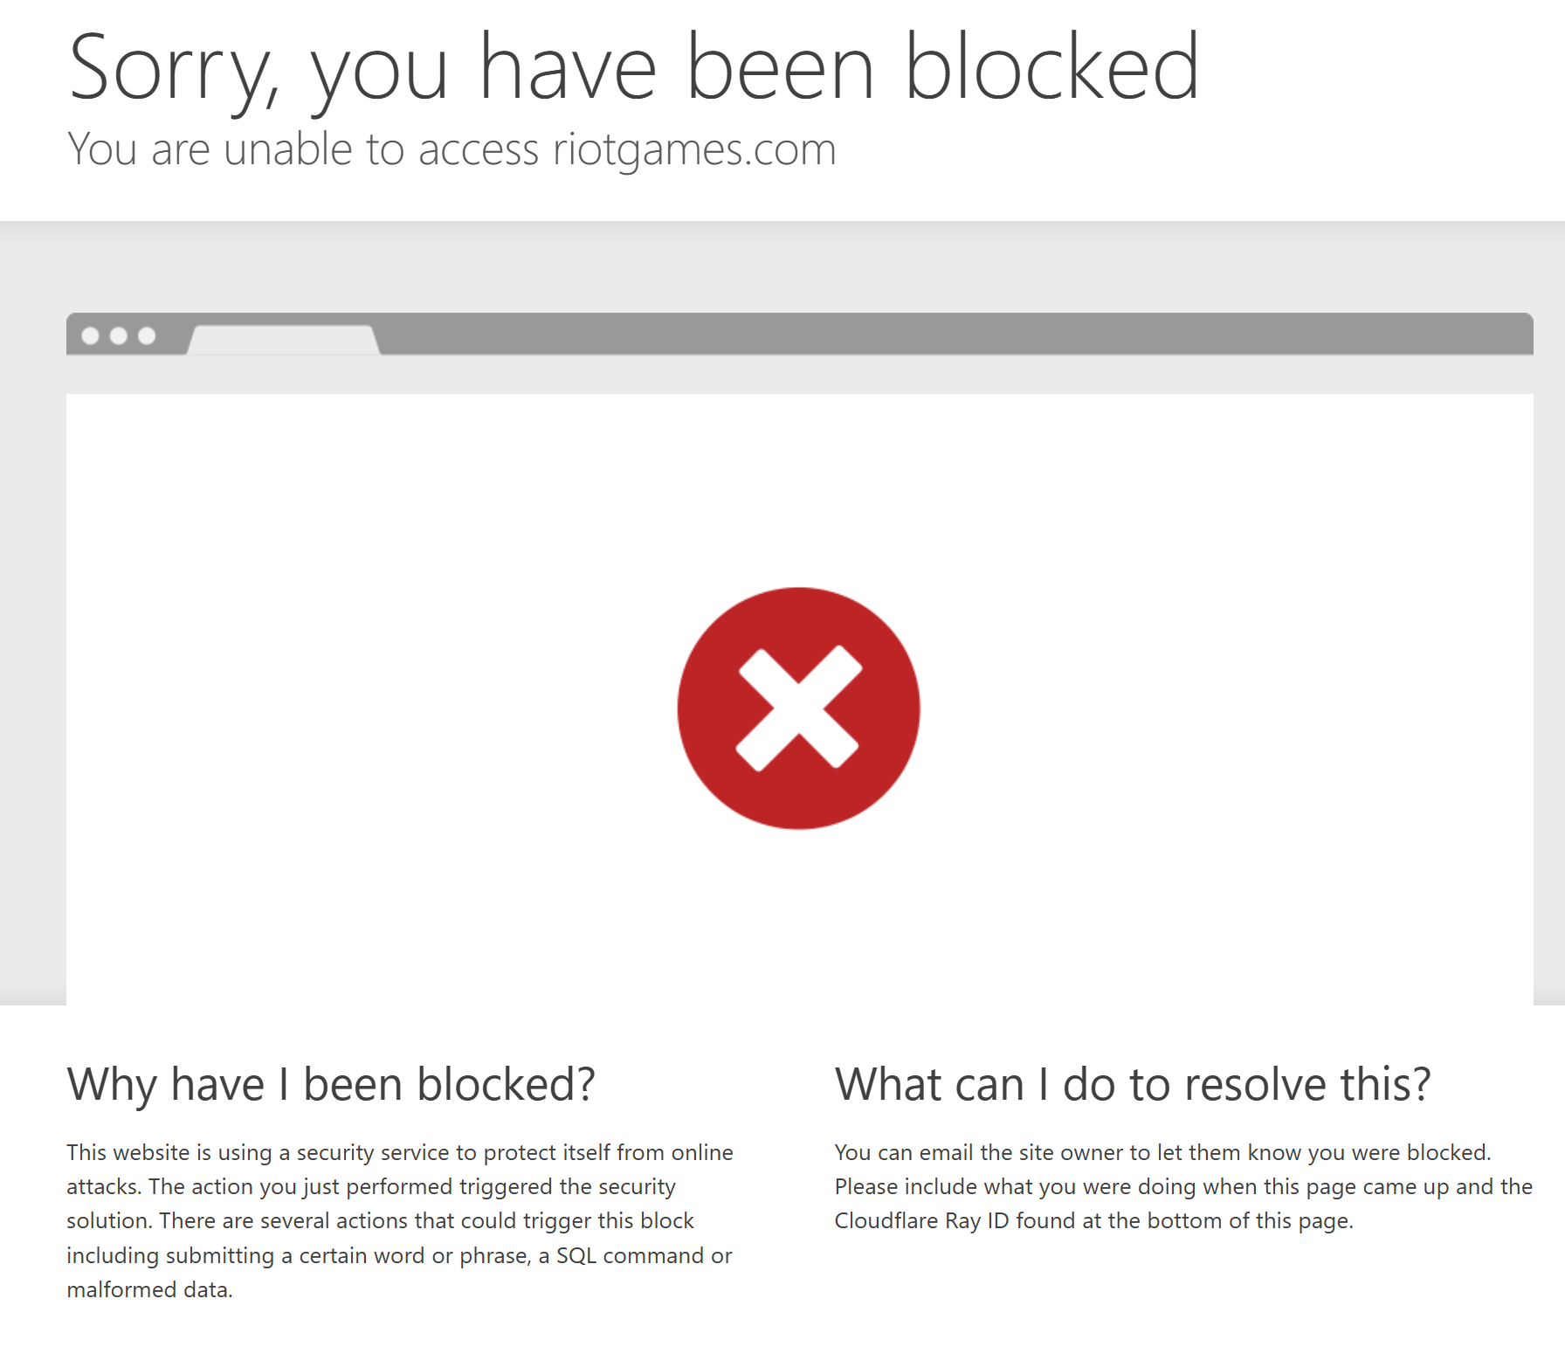Click the white X cross inside red circle
Screen dimensions: 1565x1347
click(798, 708)
